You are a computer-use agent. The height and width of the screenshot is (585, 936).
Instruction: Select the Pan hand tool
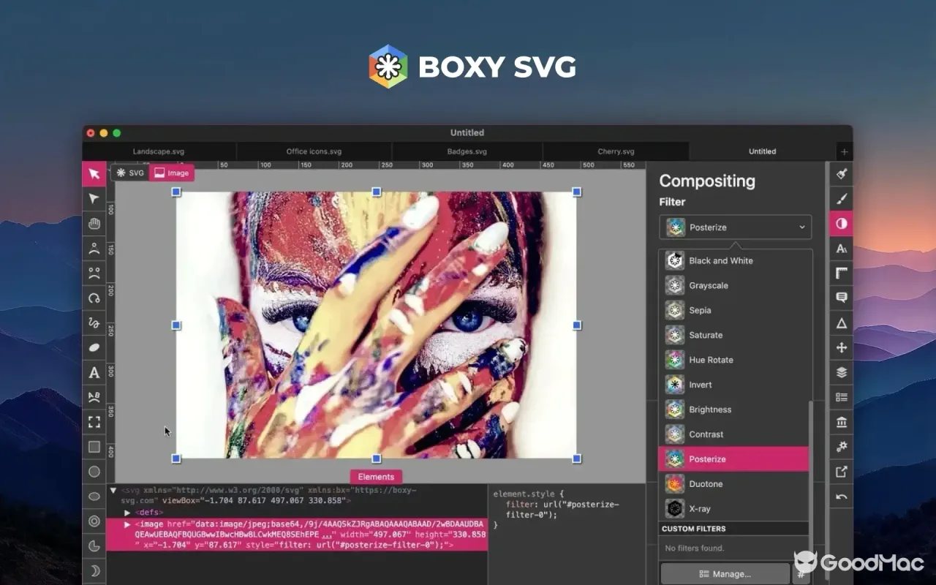pyautogui.click(x=94, y=223)
